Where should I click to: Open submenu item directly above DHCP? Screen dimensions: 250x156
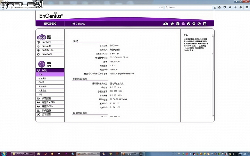(50, 78)
